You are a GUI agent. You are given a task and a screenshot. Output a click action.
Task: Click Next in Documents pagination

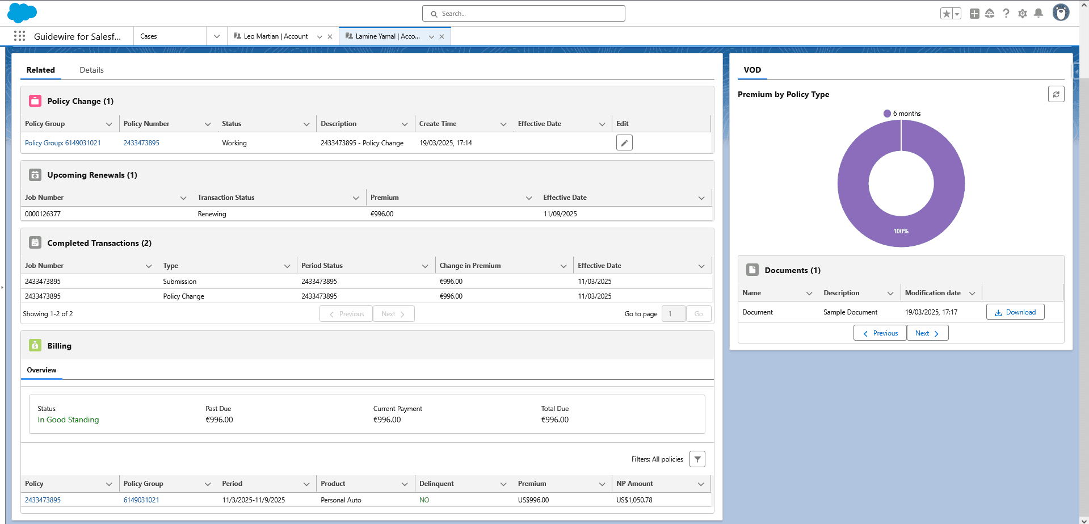pyautogui.click(x=927, y=333)
